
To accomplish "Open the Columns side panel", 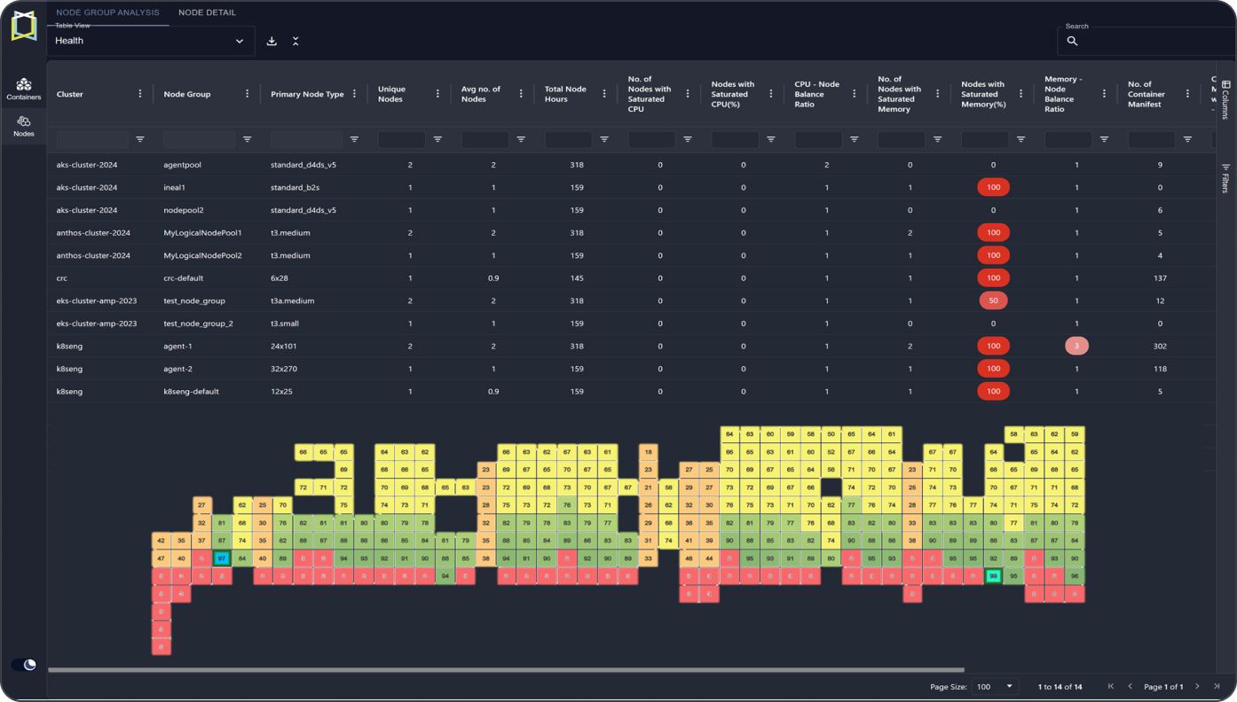I will click(x=1225, y=99).
